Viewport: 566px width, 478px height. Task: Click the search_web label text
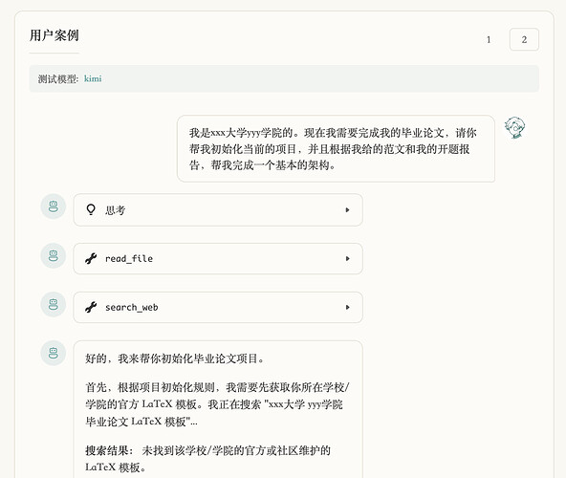click(131, 307)
